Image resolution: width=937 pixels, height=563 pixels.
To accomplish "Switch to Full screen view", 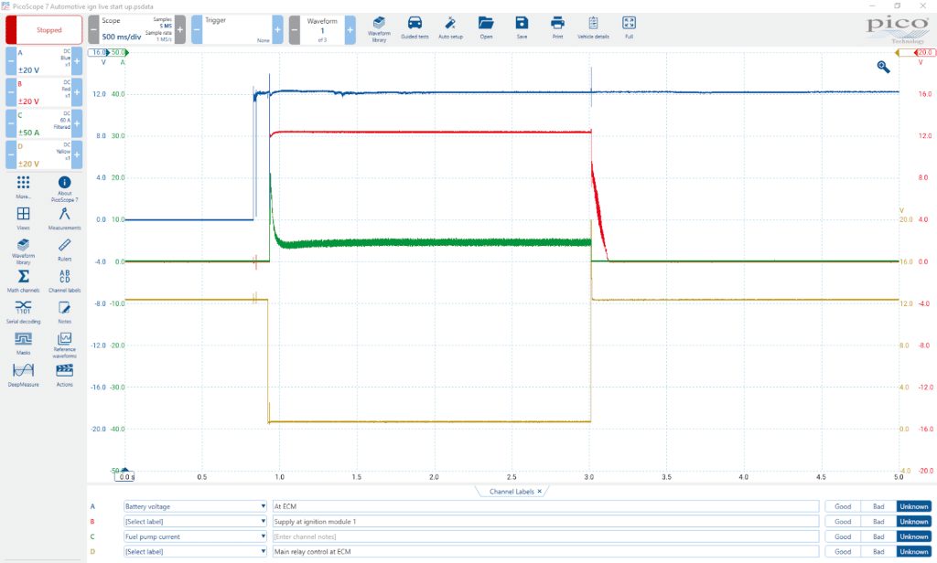I will [x=629, y=28].
